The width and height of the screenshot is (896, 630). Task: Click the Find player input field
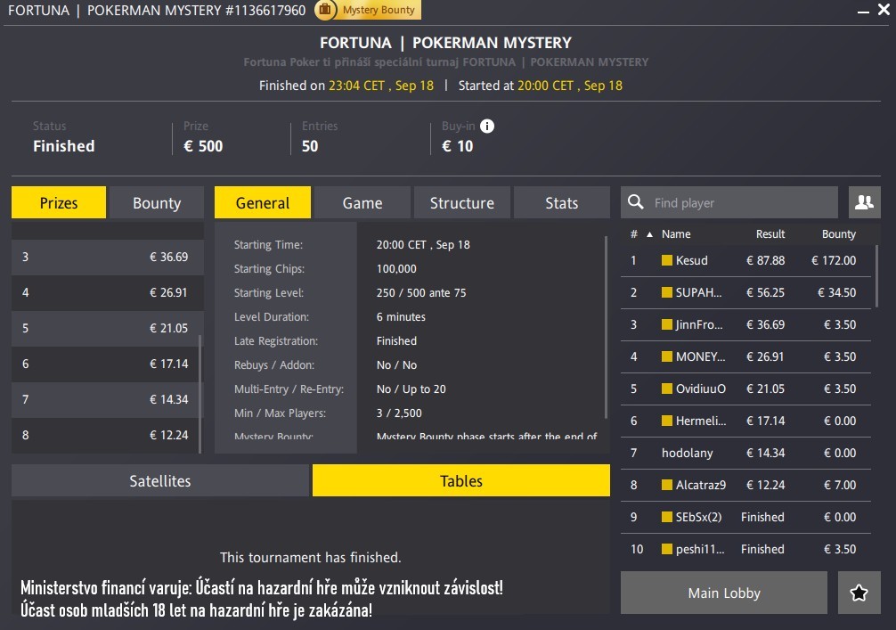(730, 202)
